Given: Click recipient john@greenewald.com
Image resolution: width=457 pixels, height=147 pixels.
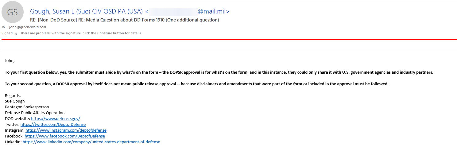Looking at the screenshot, I should pyautogui.click(x=28, y=27).
